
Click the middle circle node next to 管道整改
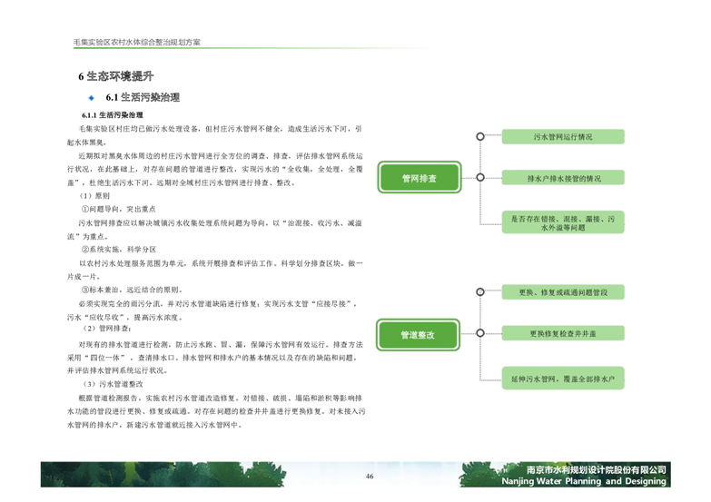(x=479, y=333)
